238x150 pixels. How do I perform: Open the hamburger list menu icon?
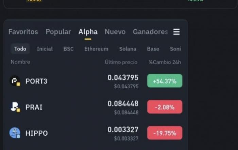click(x=176, y=32)
